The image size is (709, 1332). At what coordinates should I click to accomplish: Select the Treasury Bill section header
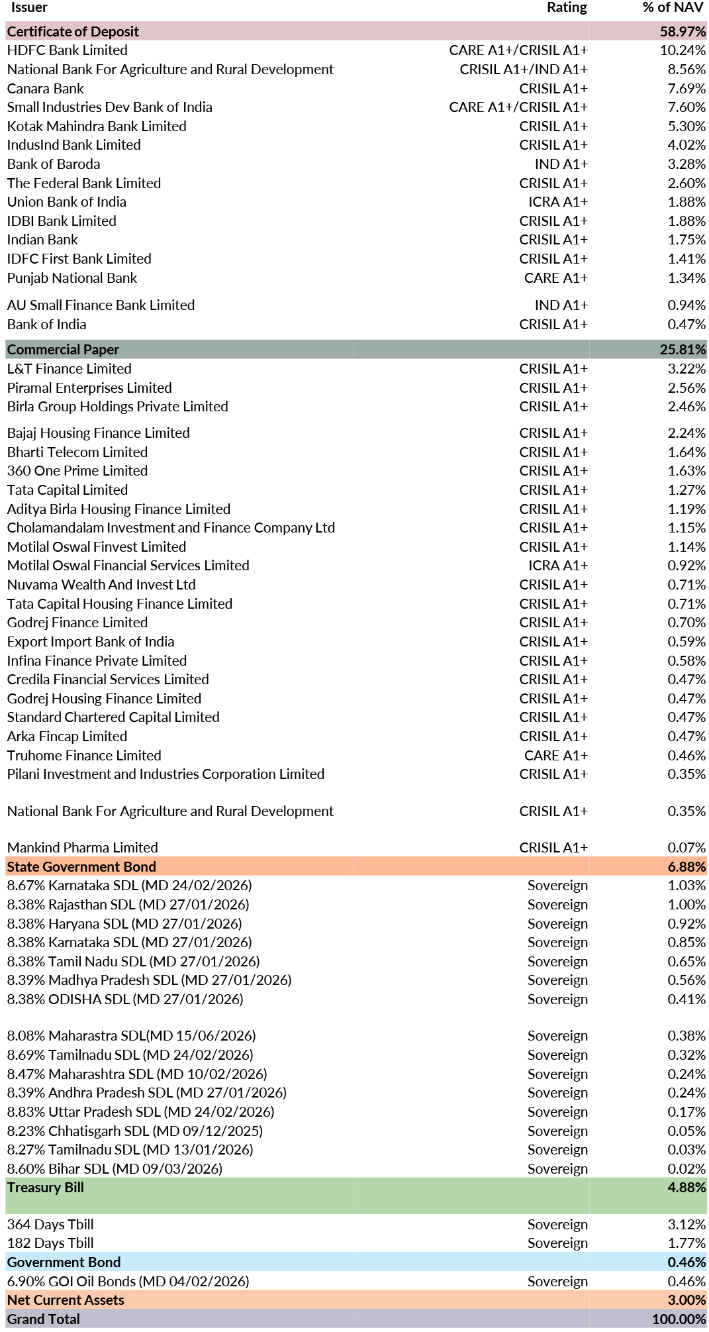tap(46, 1188)
